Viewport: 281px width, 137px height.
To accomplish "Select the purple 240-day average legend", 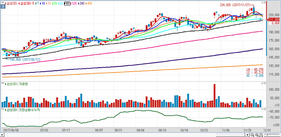I will (x=82, y=3).
